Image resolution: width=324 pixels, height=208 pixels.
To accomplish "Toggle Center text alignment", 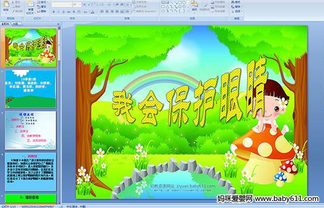I will [107, 11].
